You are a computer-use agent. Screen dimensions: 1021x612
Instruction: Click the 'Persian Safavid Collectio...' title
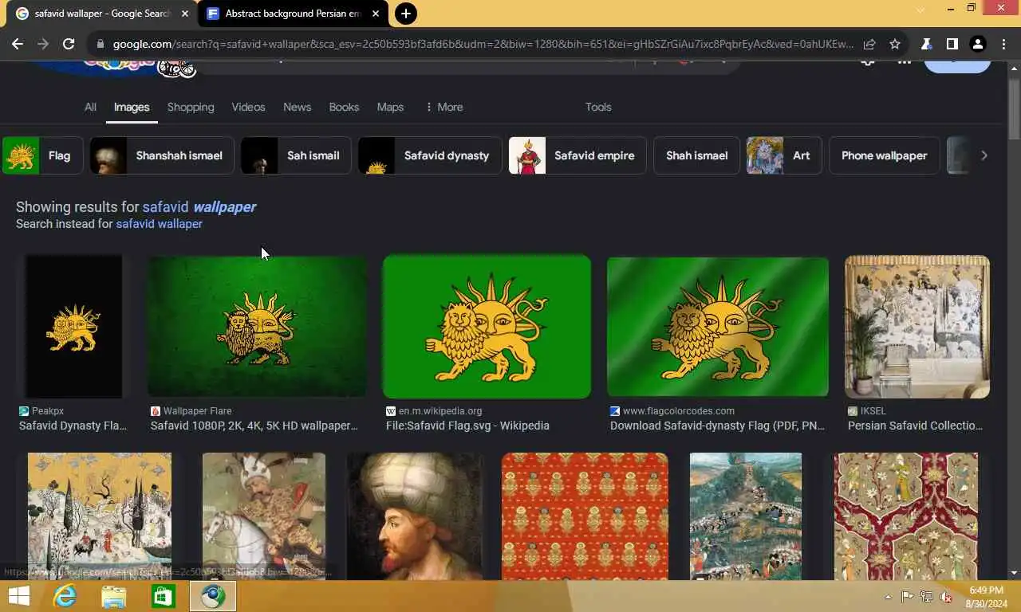click(915, 426)
